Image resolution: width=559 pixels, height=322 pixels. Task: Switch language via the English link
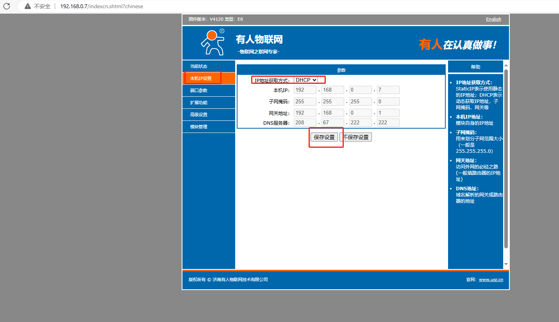(493, 19)
